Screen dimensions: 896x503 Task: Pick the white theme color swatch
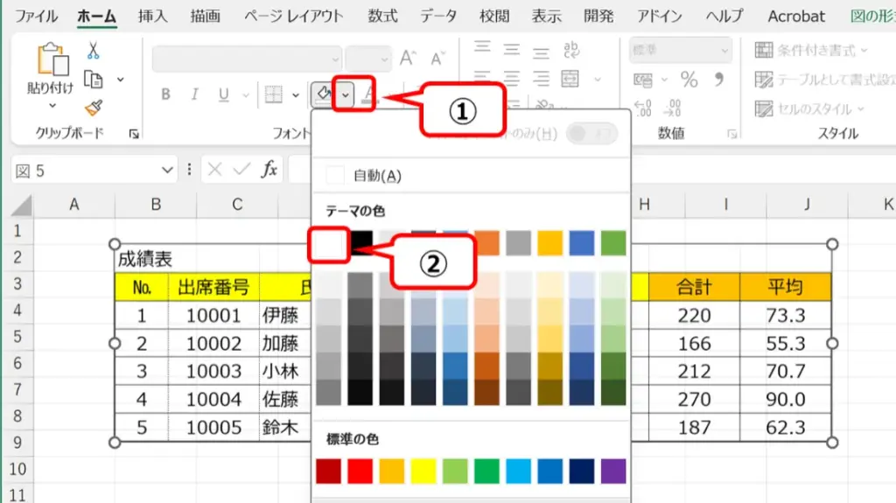(x=329, y=243)
